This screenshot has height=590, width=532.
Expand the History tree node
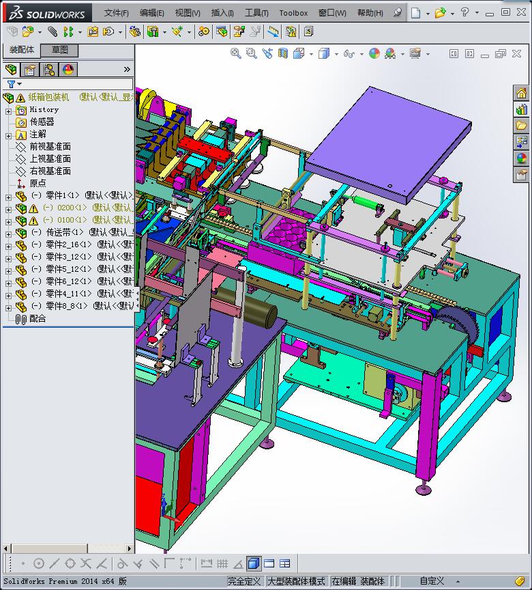(x=8, y=110)
